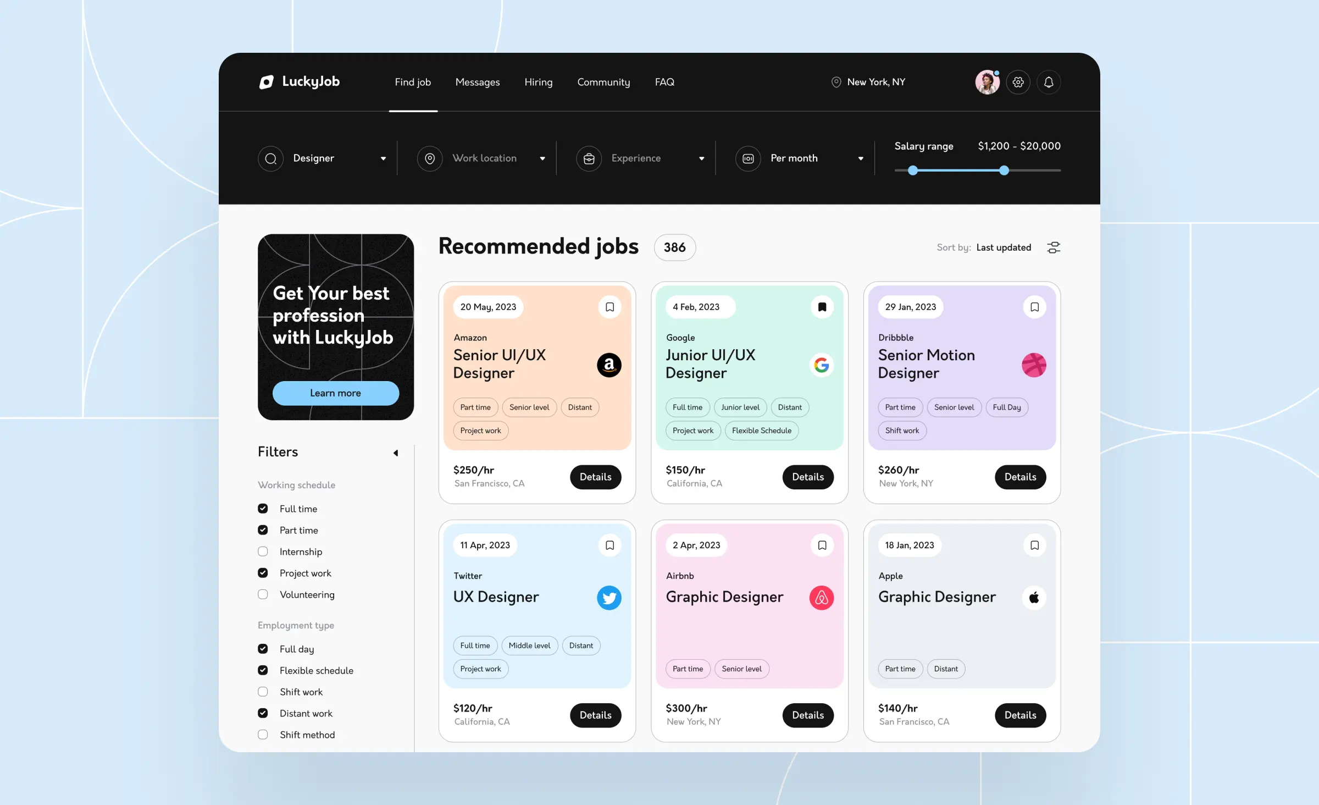Image resolution: width=1319 pixels, height=805 pixels.
Task: Open the Designer search dropdown arrow
Action: click(383, 159)
